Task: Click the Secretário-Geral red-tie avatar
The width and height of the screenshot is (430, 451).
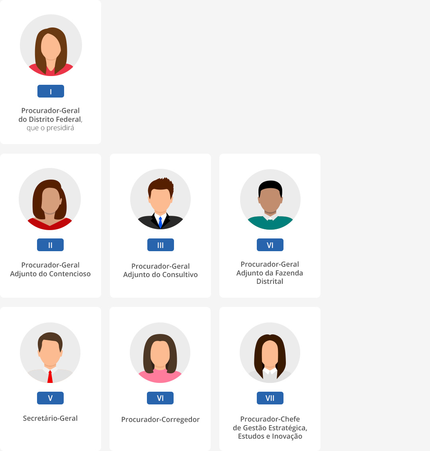Action: [x=50, y=353]
